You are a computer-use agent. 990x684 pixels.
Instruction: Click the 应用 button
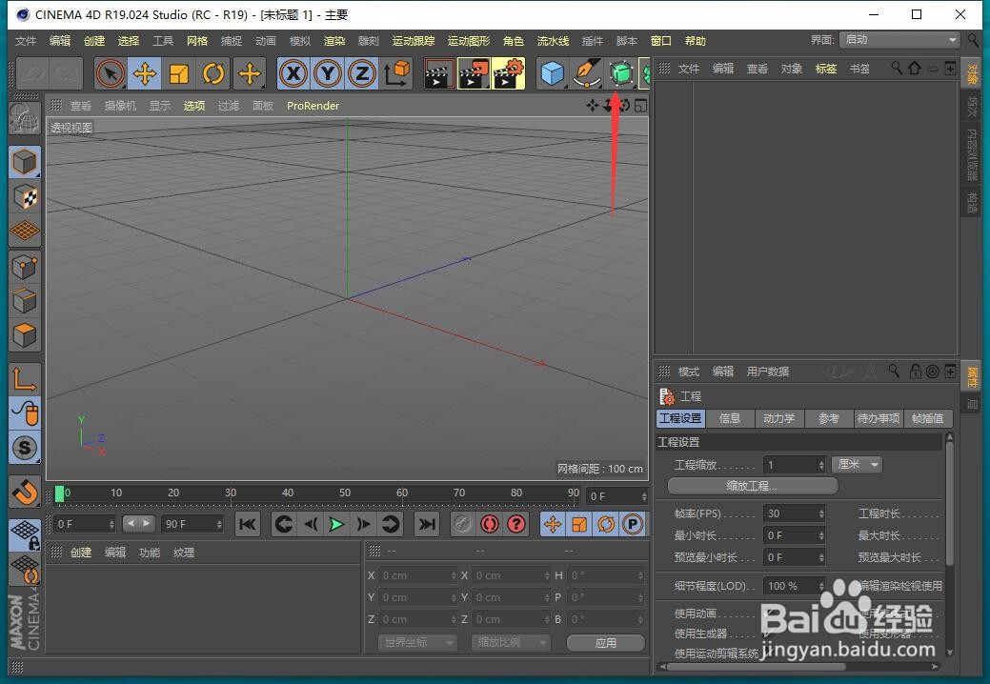pyautogui.click(x=605, y=642)
